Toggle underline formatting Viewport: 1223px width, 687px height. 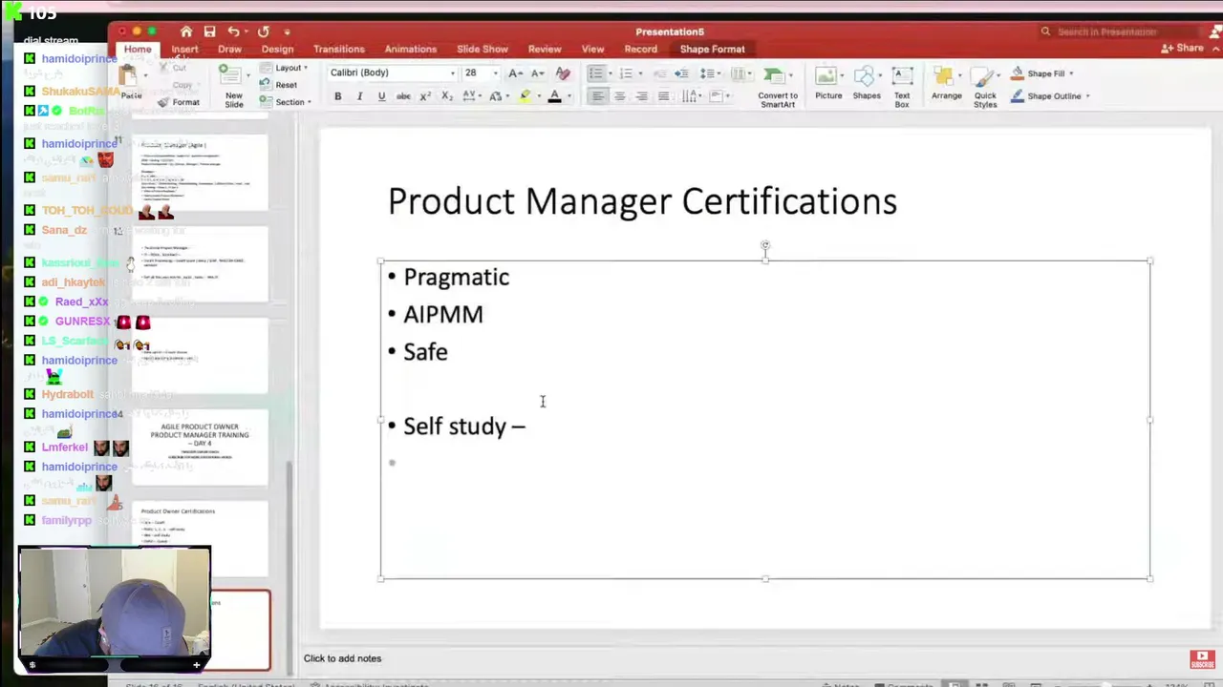[x=381, y=96]
